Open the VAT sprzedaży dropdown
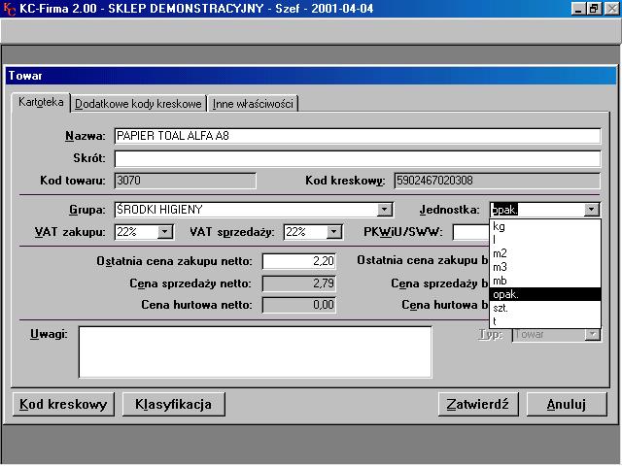The image size is (622, 466). coord(334,232)
